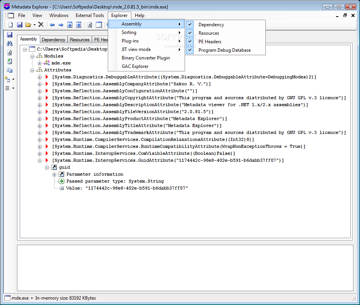Viewport: 360px width, 305px height.
Task: Click the black X close-file toolbar icon
Action: 41,24
